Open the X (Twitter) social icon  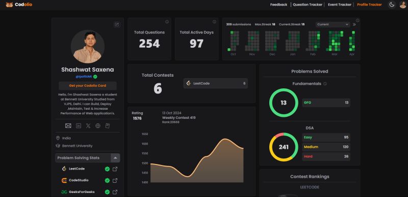88,126
